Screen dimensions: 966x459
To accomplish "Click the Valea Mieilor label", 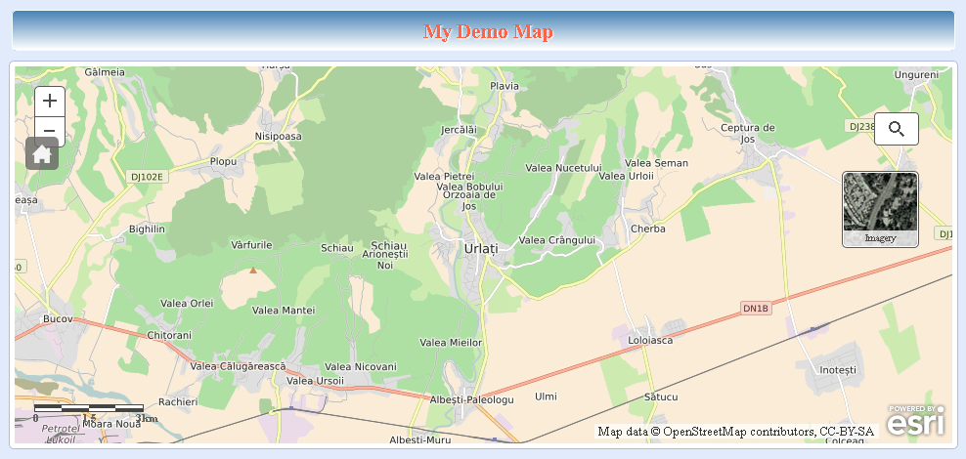I will 451,342.
